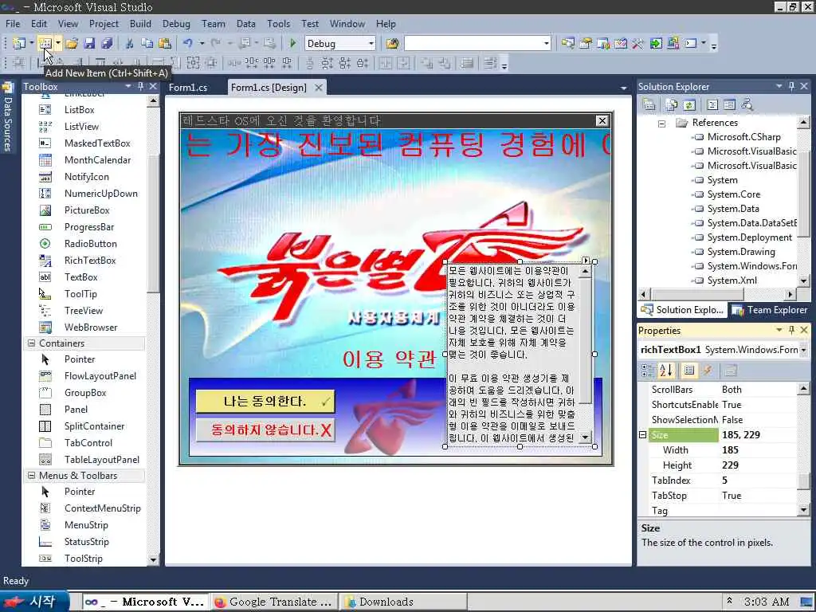Click the Copy toolbar icon

point(147,43)
